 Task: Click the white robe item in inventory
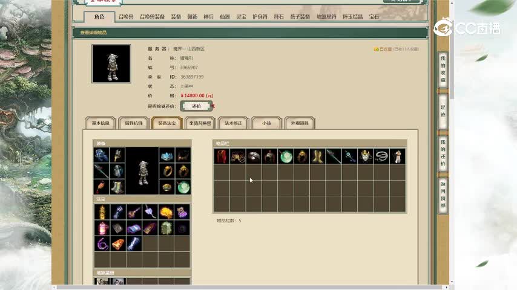coord(397,156)
